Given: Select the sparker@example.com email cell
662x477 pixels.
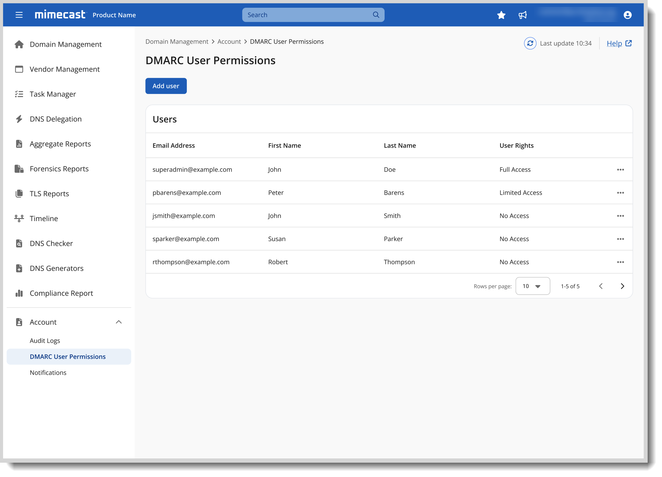Looking at the screenshot, I should click(186, 239).
